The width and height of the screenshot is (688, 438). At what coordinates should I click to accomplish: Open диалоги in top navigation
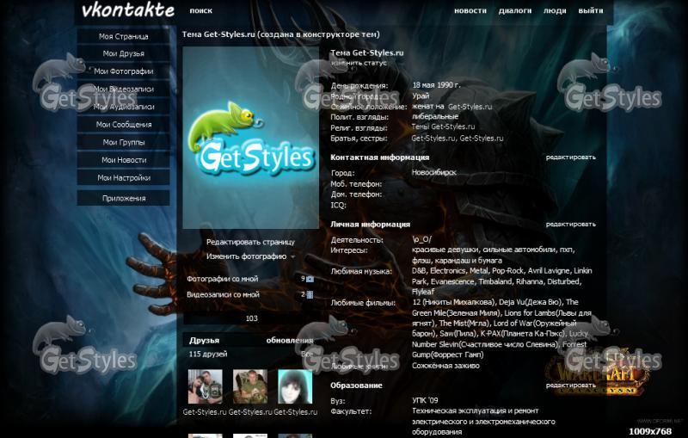click(514, 10)
